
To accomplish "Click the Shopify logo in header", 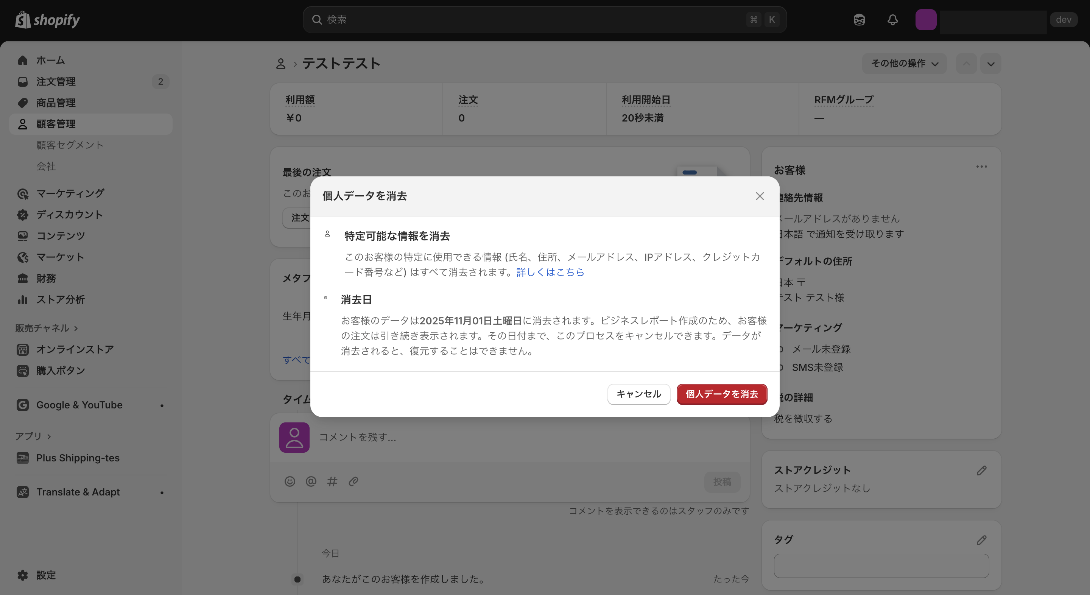I will [47, 19].
